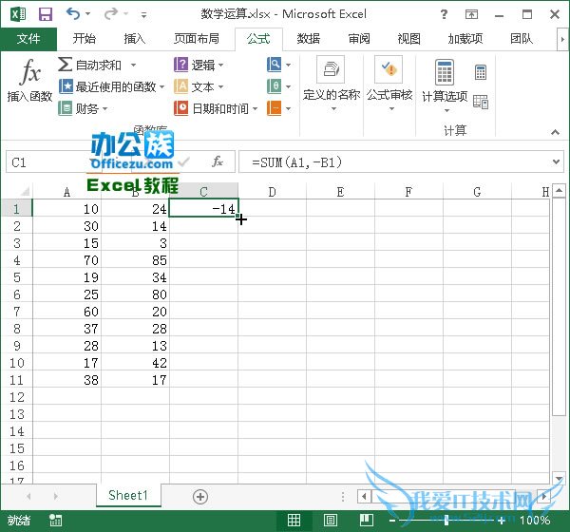This screenshot has height=532, width=570.
Task: Open the help question mark icon
Action: click(x=445, y=14)
